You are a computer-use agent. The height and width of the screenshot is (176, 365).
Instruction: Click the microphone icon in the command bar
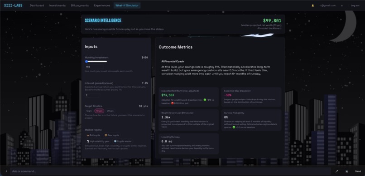pos(336,171)
